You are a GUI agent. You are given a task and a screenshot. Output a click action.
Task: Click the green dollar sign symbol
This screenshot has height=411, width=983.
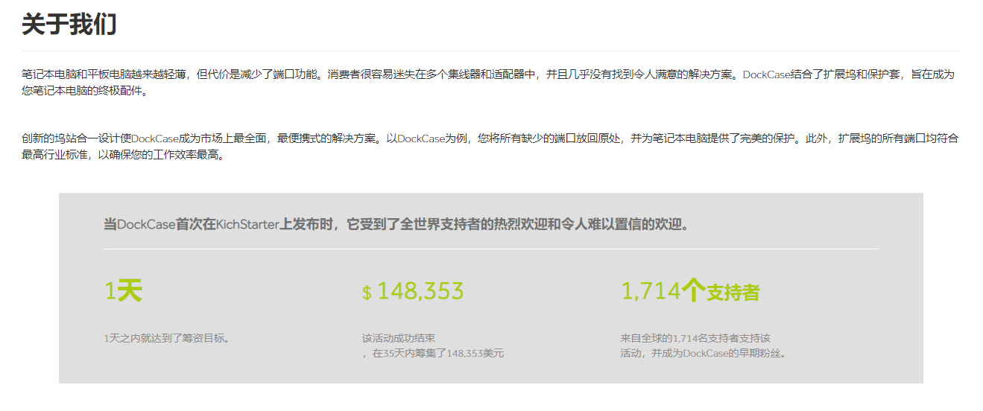[x=367, y=293]
